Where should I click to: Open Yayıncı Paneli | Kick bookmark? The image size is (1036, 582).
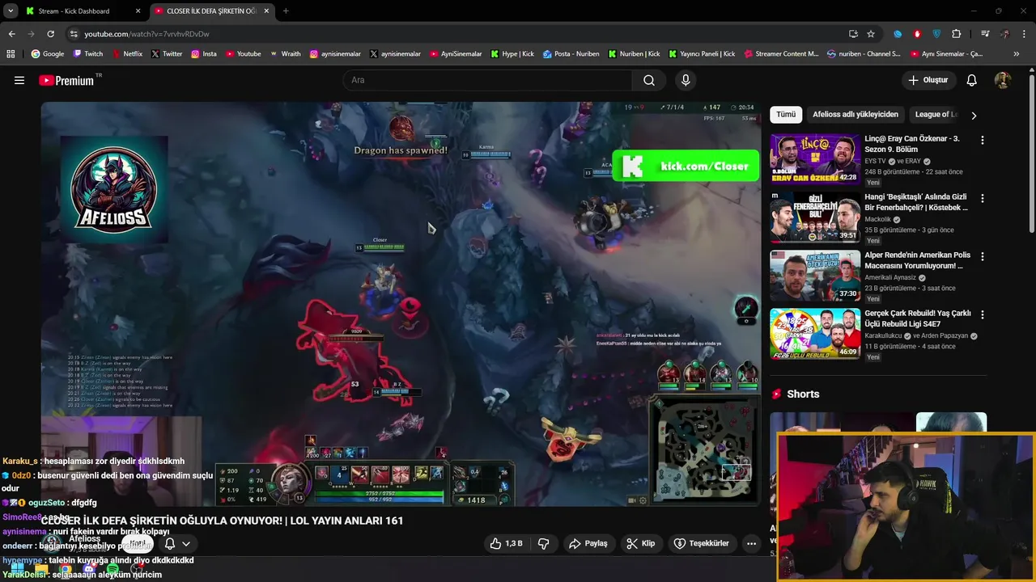click(702, 54)
